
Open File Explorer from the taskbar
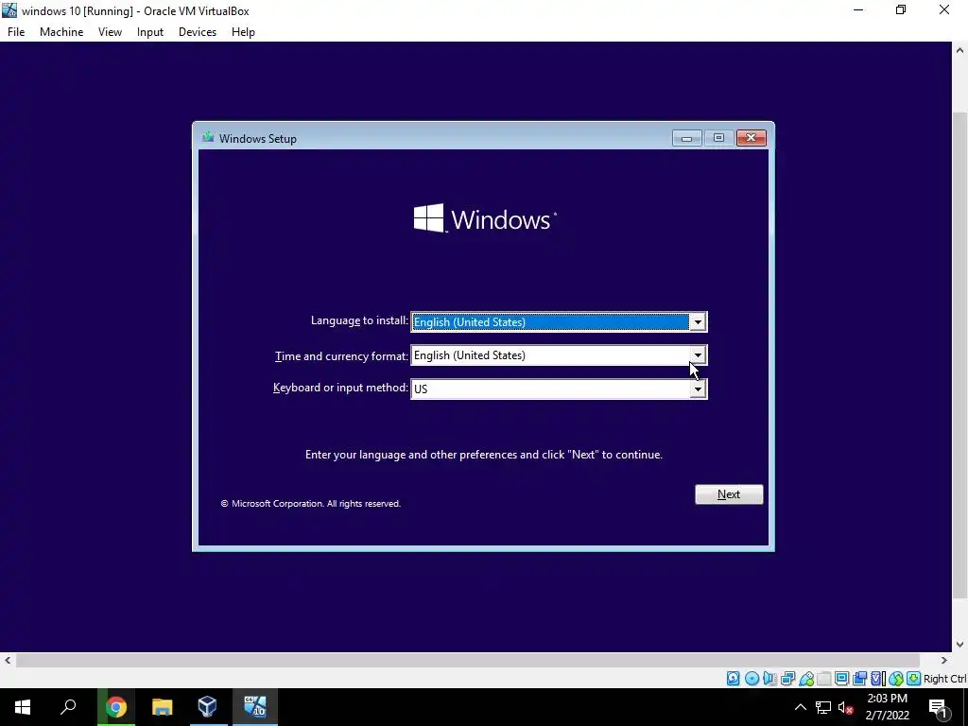coord(162,707)
